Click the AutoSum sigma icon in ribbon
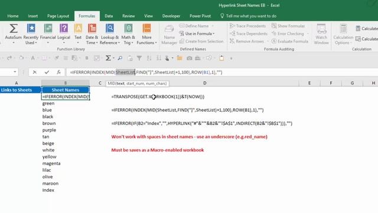The image size is (378, 213). pyautogui.click(x=13, y=28)
